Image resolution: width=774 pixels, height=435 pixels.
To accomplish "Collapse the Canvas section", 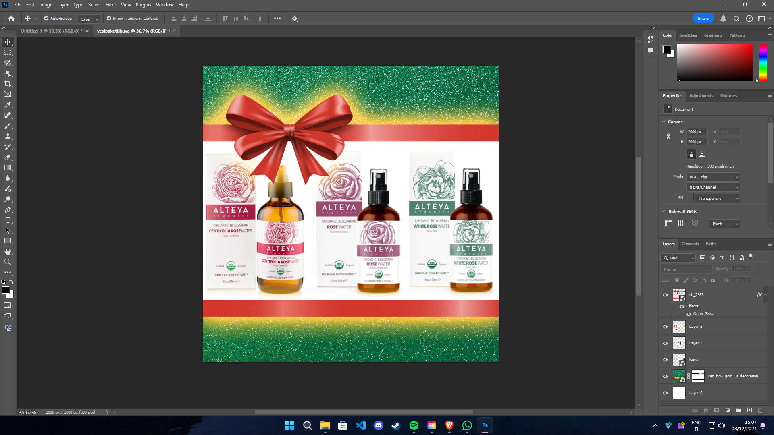I will [664, 122].
